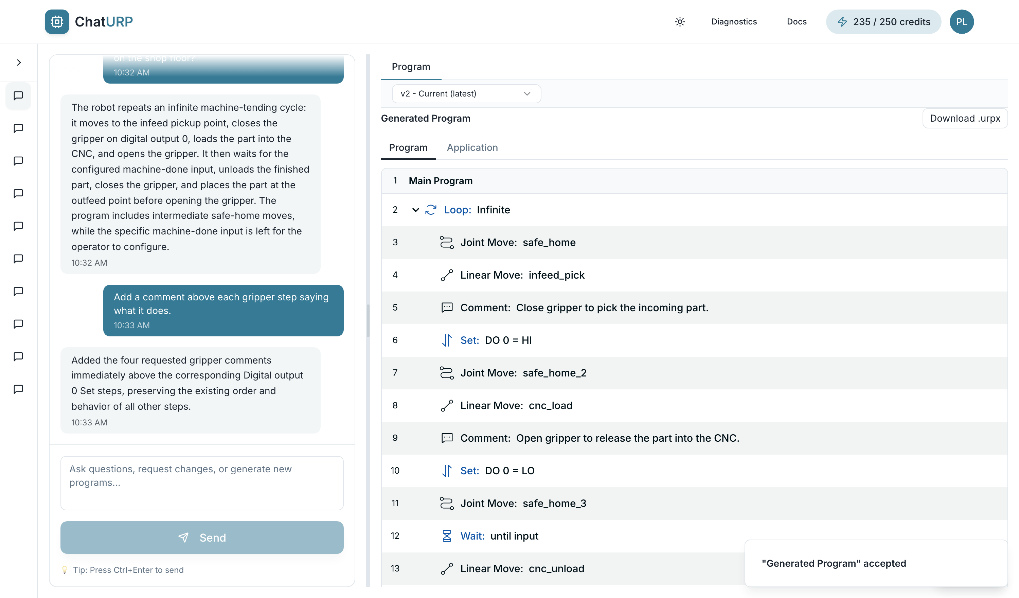The image size is (1019, 598).
Task: Click the 'Added the four requested gripper comments' reply
Action: 191,390
